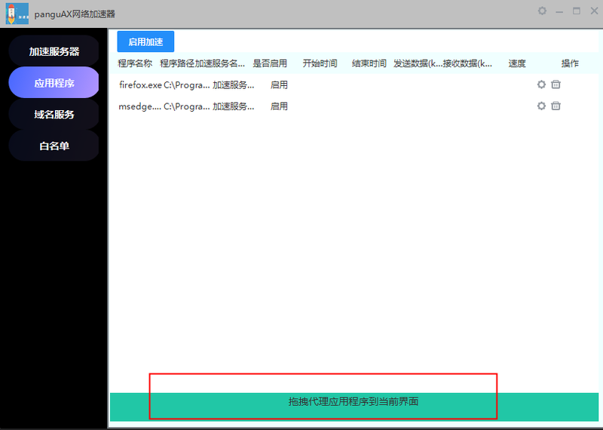Image resolution: width=603 pixels, height=430 pixels.
Task: Click msedge row's 加速服务... cell
Action: click(x=234, y=106)
